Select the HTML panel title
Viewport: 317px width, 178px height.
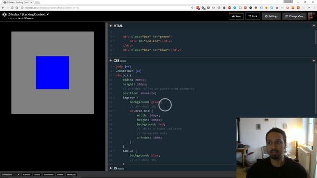[118, 26]
